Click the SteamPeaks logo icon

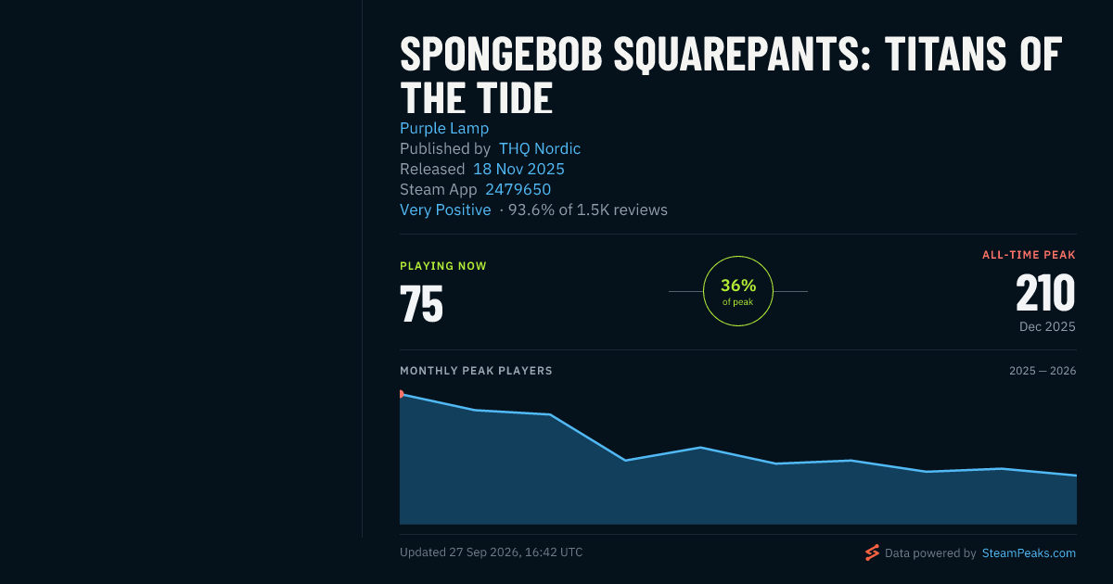(x=872, y=552)
